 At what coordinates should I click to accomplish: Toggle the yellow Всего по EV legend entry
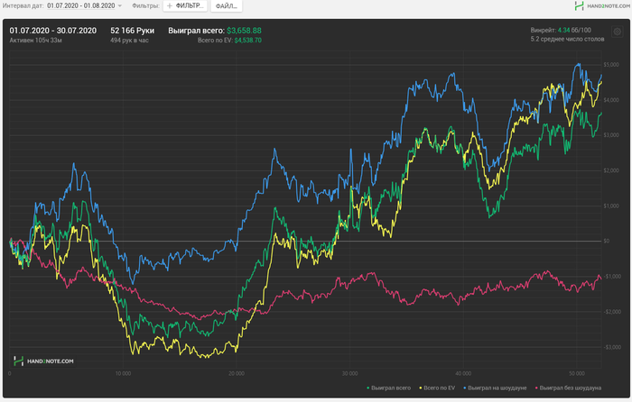(x=437, y=388)
